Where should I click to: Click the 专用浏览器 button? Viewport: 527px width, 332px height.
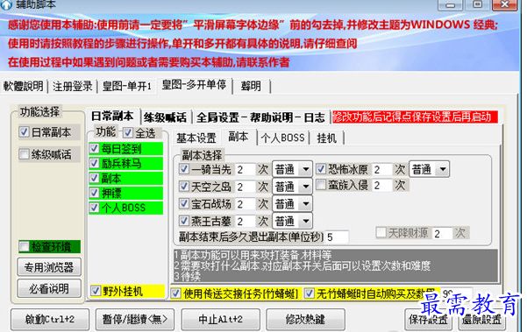(x=49, y=267)
